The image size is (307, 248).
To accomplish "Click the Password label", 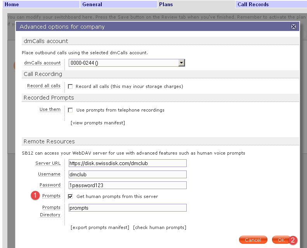I will [x=50, y=185].
